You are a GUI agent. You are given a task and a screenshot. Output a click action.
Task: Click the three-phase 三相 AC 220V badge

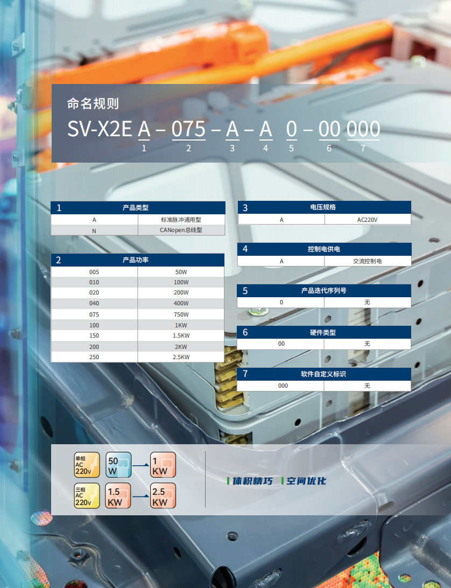[x=87, y=496]
